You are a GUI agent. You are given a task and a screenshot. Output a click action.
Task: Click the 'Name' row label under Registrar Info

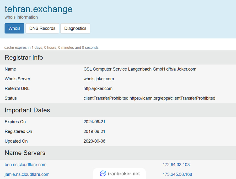click(x=10, y=69)
